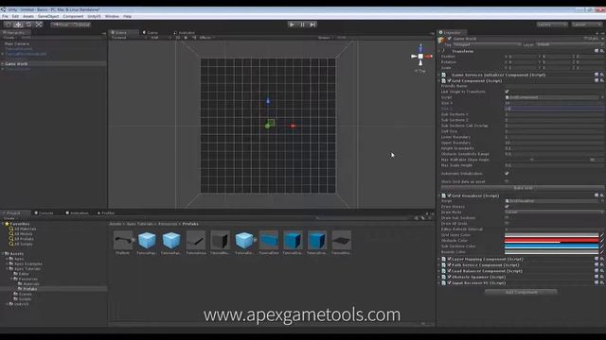Screen dimensions: 606x340
Task: Select the Hand tool in the toolbar
Action: click(x=8, y=25)
